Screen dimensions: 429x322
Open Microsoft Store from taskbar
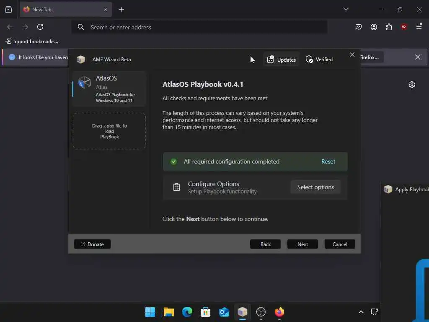coord(205,312)
